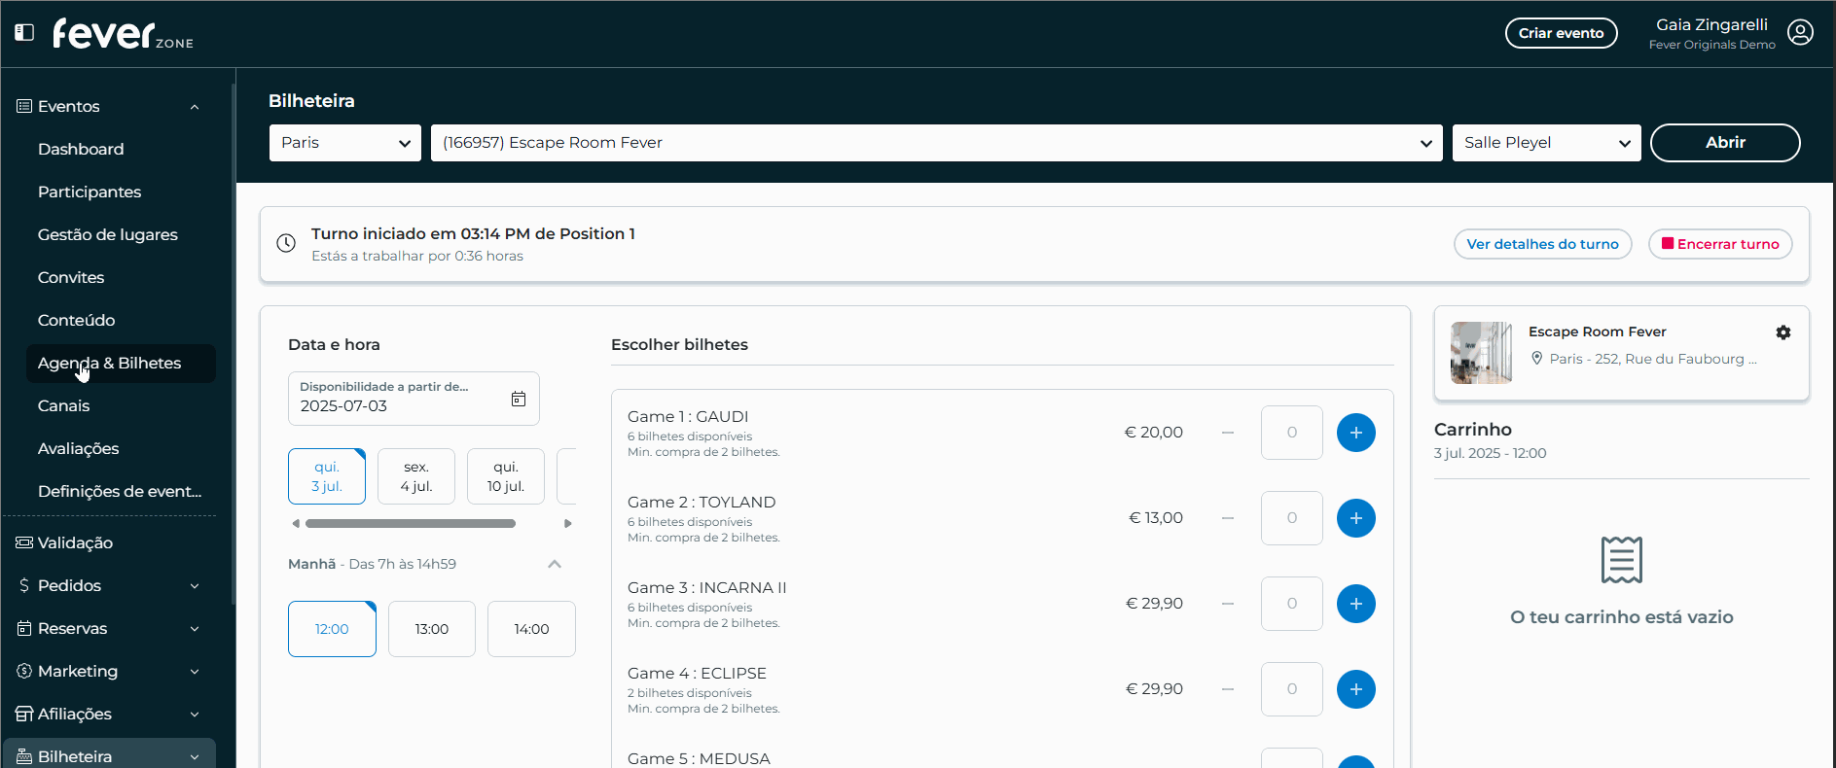Click Ver detalhes do turno
The width and height of the screenshot is (1836, 768).
click(1543, 244)
